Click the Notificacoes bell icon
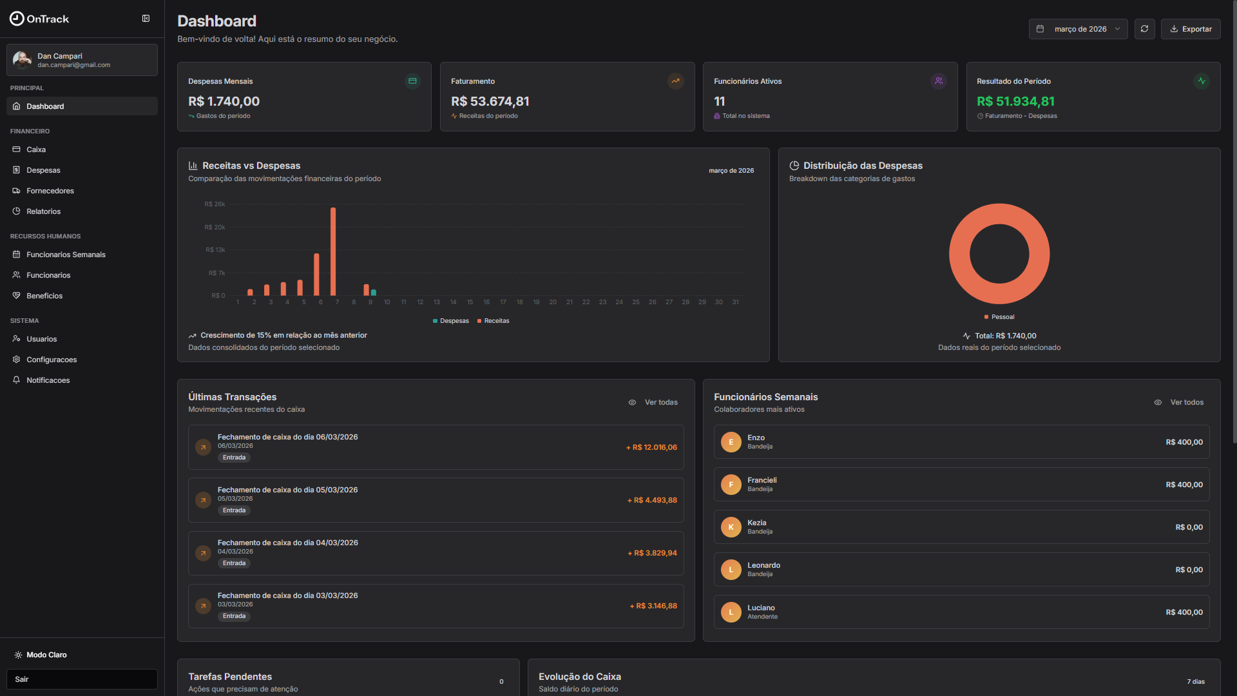 (17, 380)
